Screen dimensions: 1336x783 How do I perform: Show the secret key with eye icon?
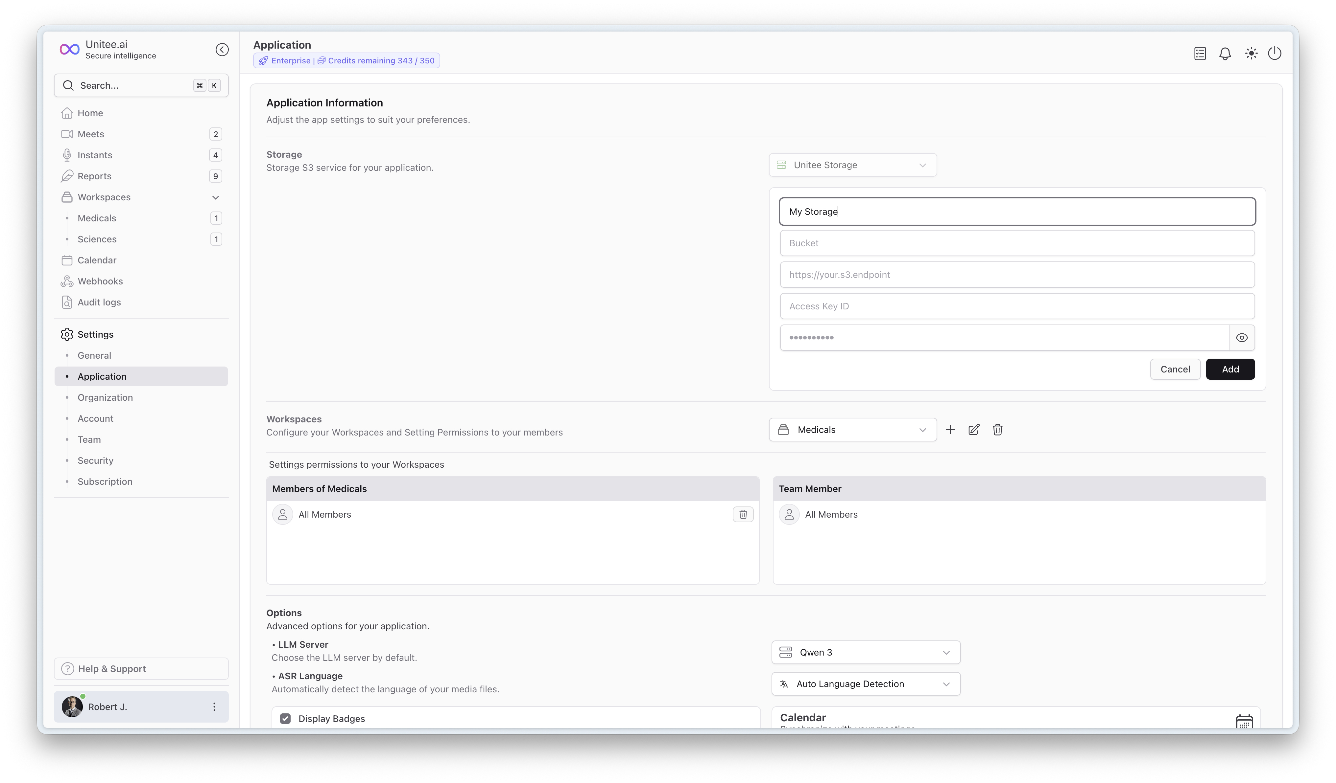point(1242,338)
